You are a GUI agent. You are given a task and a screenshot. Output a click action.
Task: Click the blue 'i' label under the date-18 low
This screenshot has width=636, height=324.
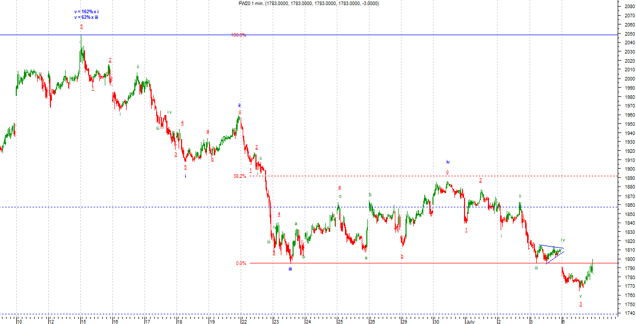click(x=185, y=176)
